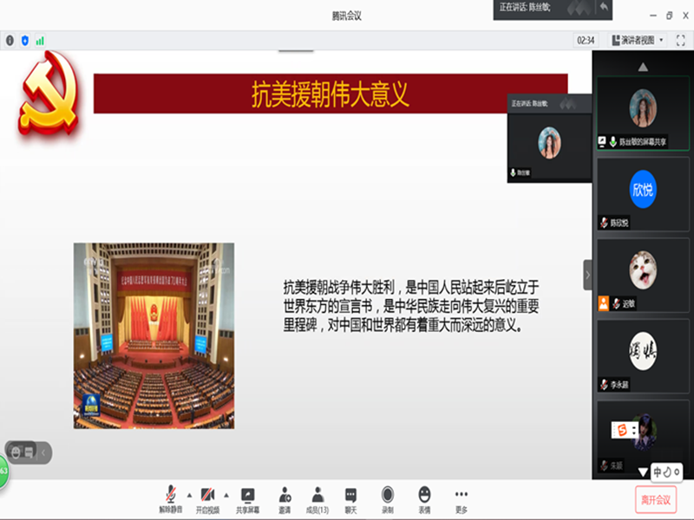
Task: Expand audio options arrow beside 解除静音
Action: click(189, 494)
